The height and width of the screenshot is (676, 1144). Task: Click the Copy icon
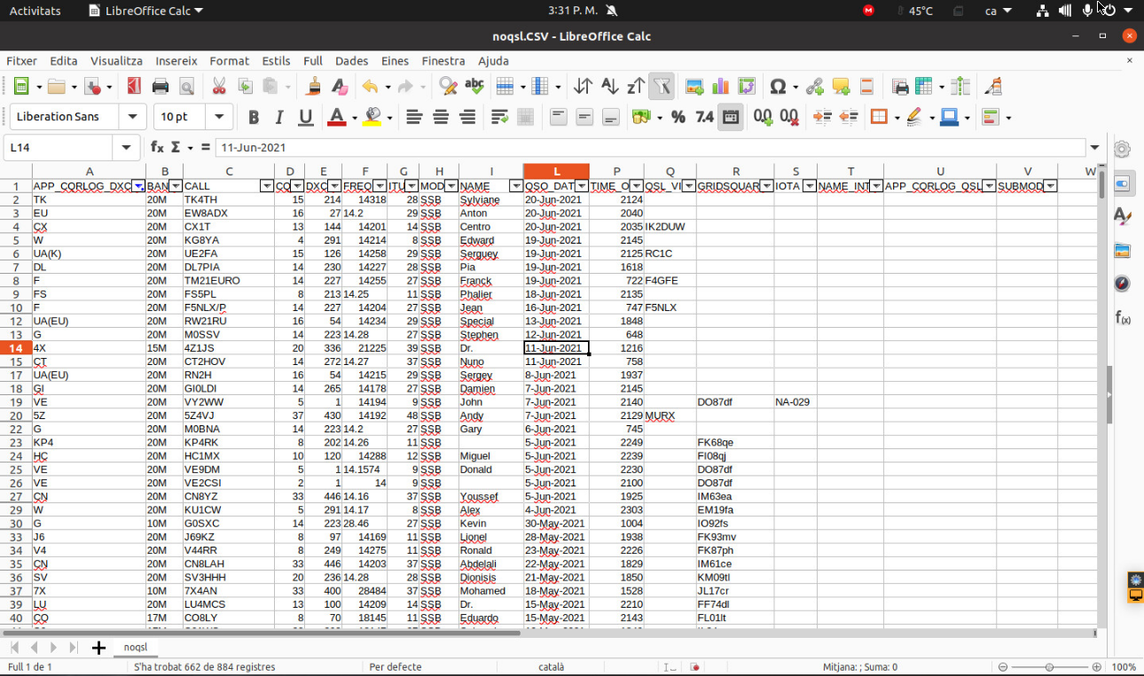pyautogui.click(x=245, y=86)
